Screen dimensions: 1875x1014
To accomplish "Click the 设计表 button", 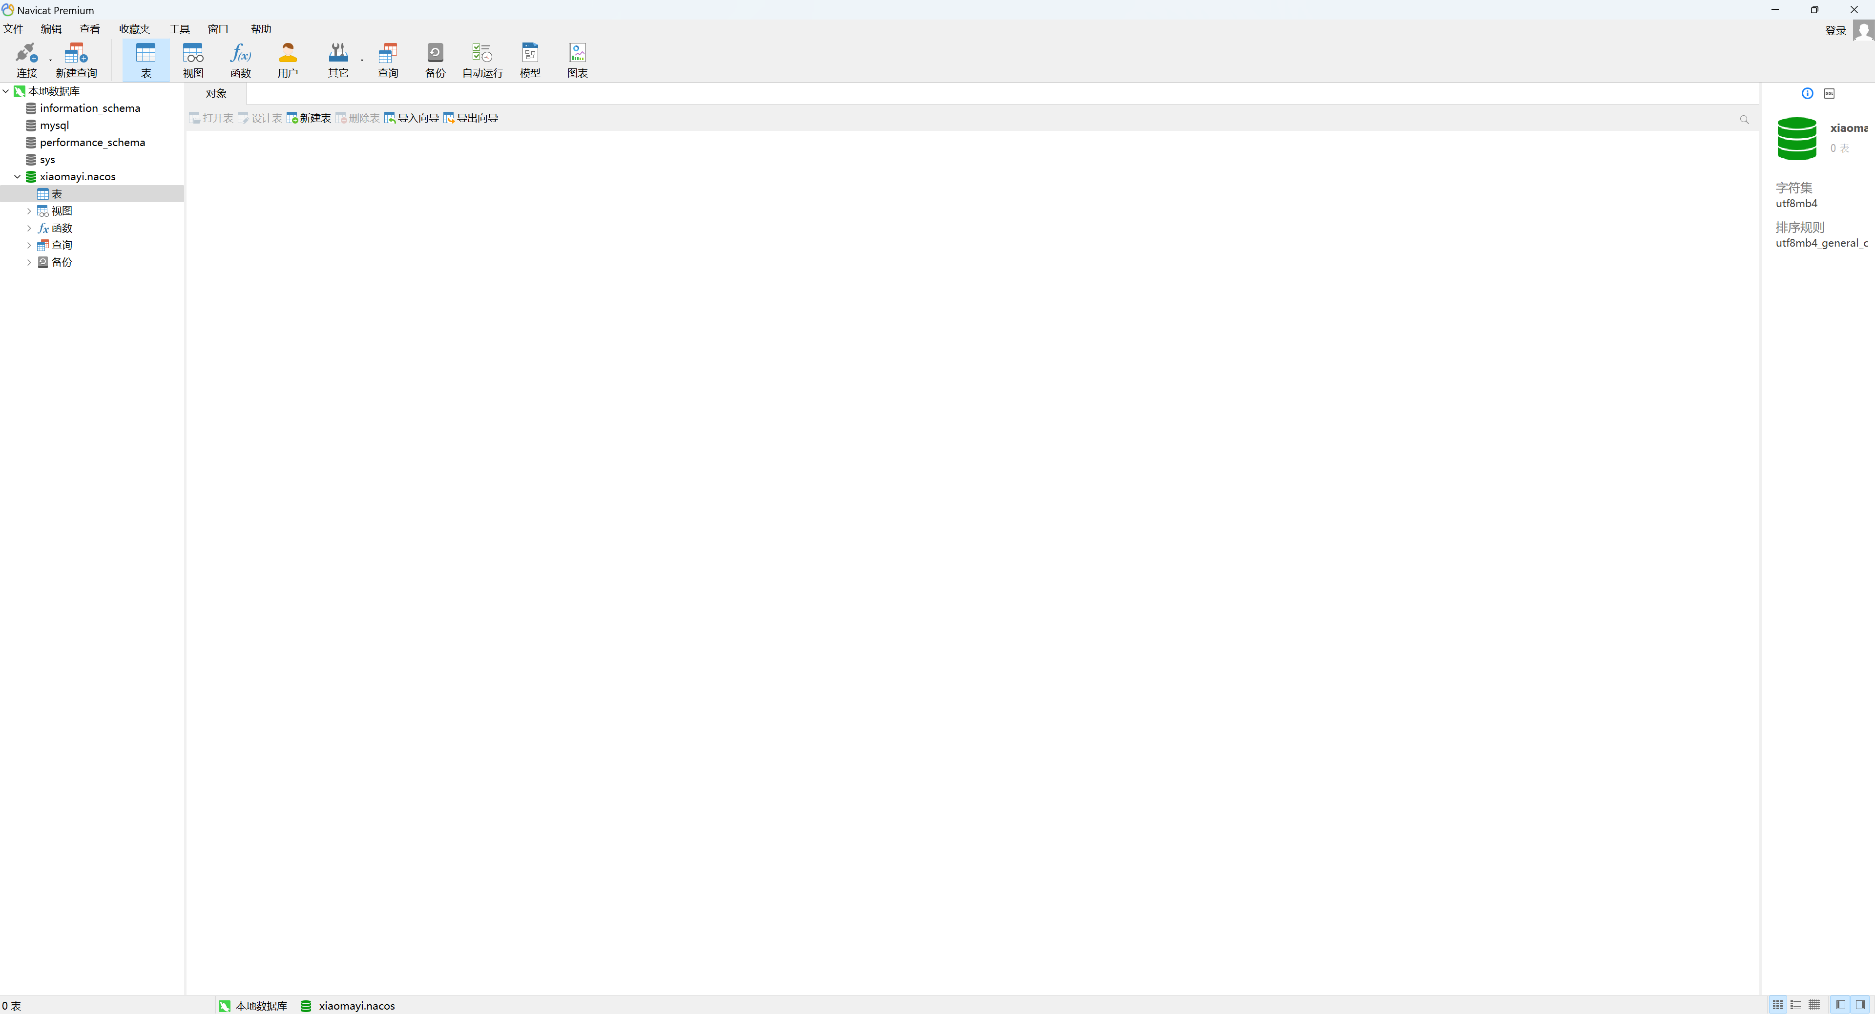I will coord(260,118).
